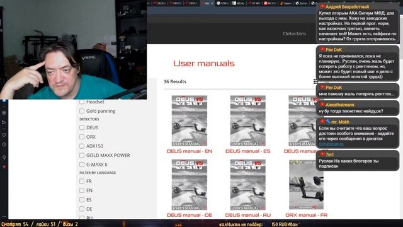
Task: Select the ADX150 checkbox
Action: [x=82, y=146]
